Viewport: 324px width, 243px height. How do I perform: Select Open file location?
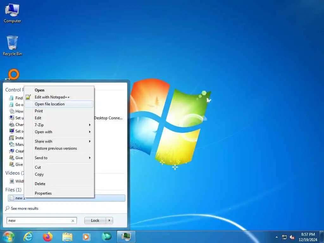coord(59,104)
